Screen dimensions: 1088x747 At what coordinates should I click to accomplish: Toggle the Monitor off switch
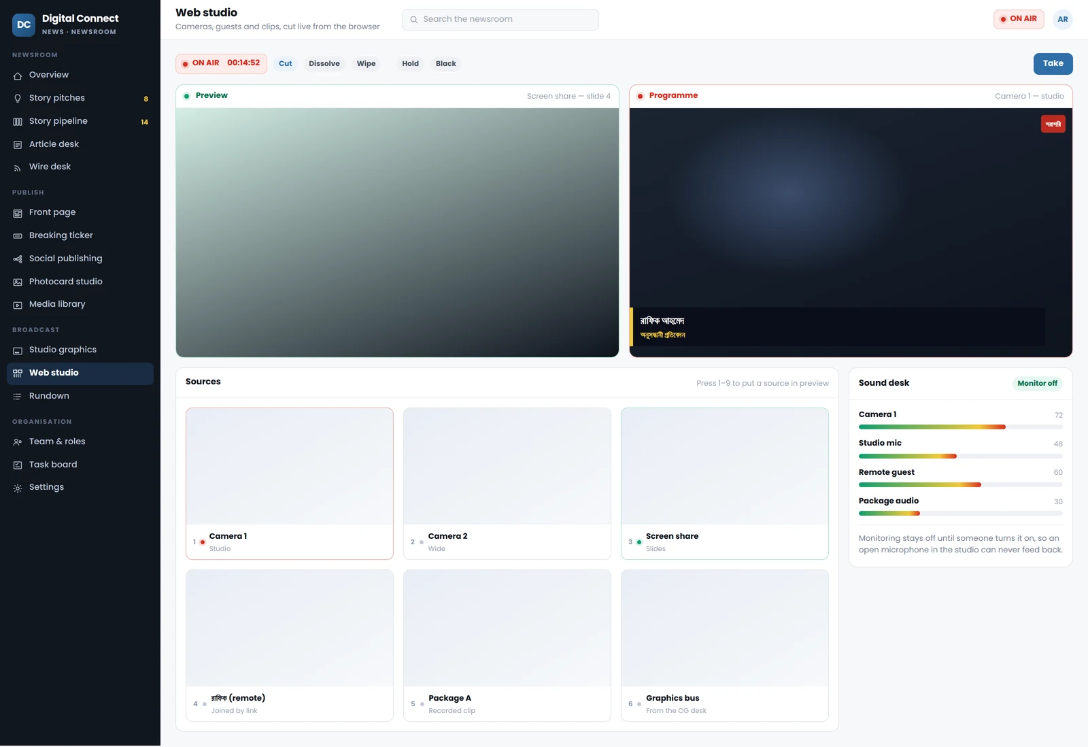(1037, 383)
